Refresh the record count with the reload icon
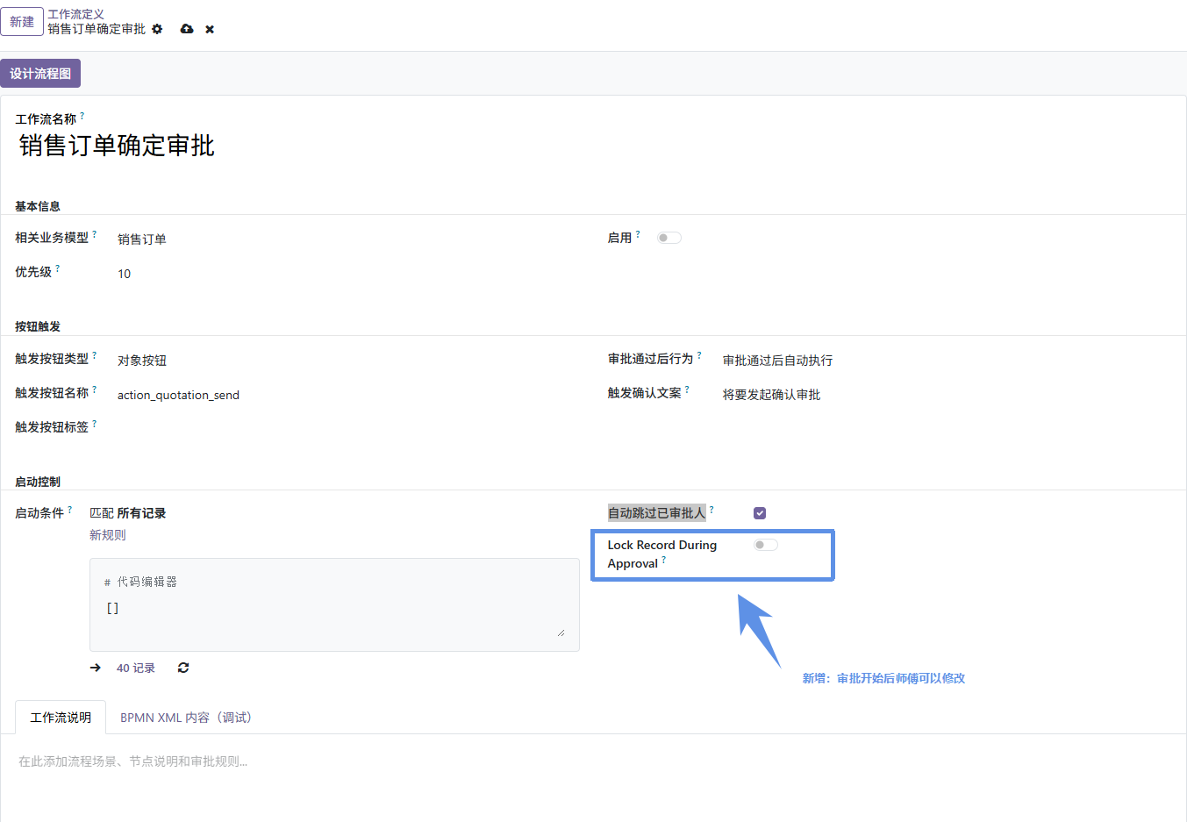This screenshot has width=1187, height=822. (x=183, y=668)
